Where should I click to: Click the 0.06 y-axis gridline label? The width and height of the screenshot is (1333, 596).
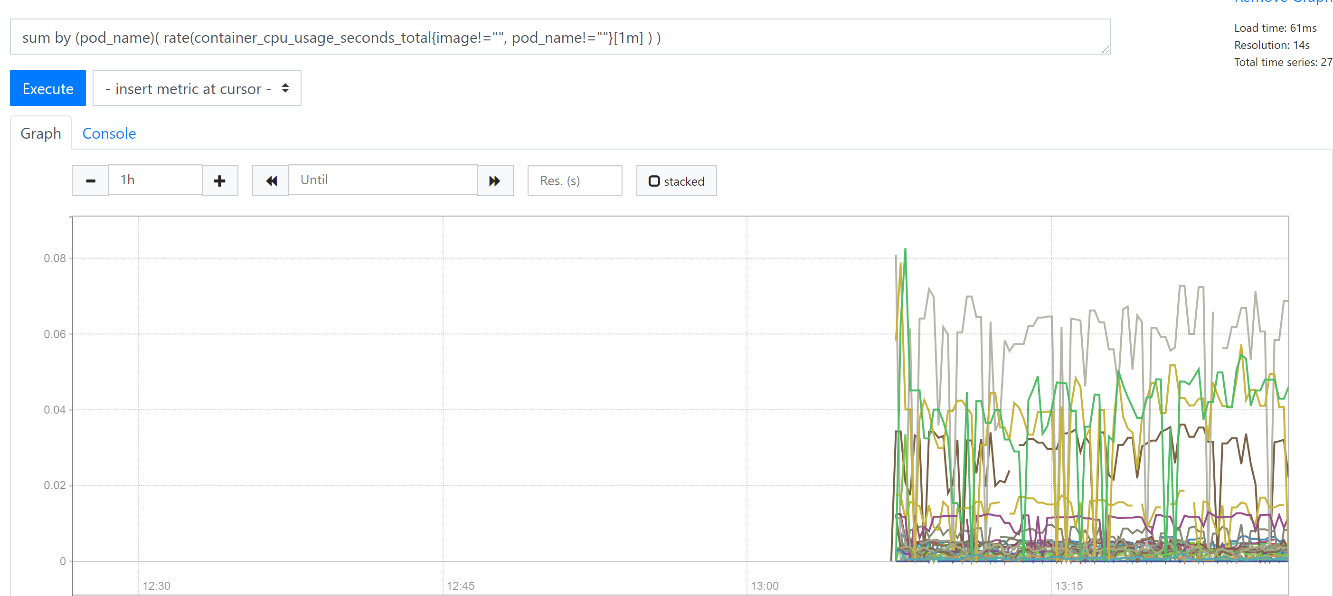(x=54, y=334)
